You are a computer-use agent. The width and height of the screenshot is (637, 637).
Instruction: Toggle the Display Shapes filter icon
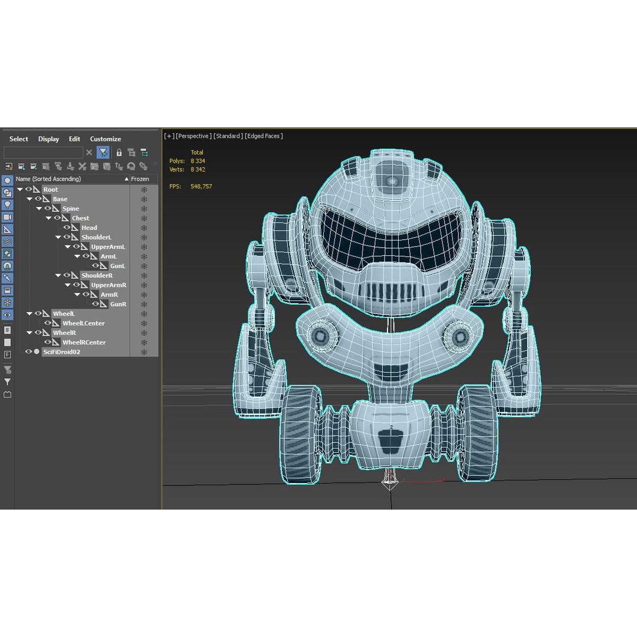pos(7,192)
